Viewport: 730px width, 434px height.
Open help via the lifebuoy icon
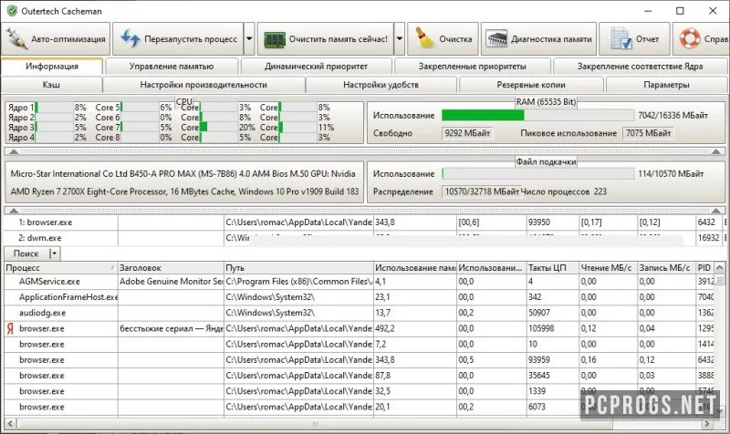690,39
